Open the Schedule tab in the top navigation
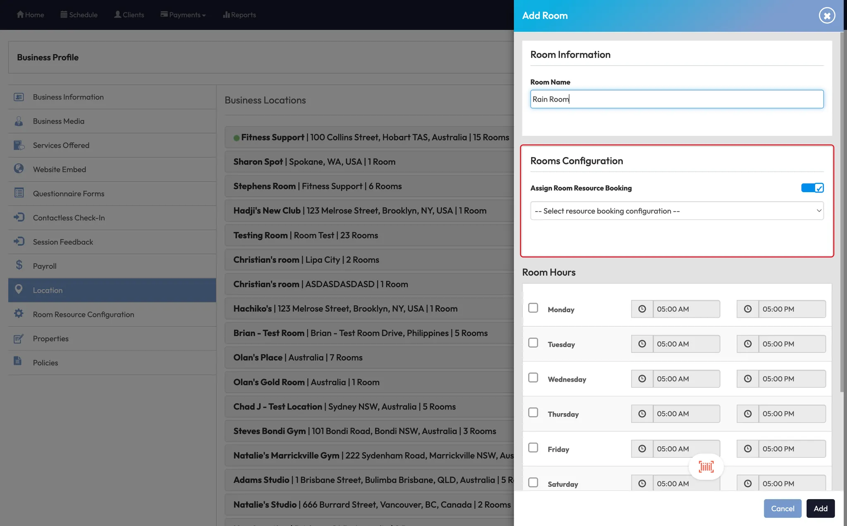Viewport: 847px width, 526px height. (79, 15)
